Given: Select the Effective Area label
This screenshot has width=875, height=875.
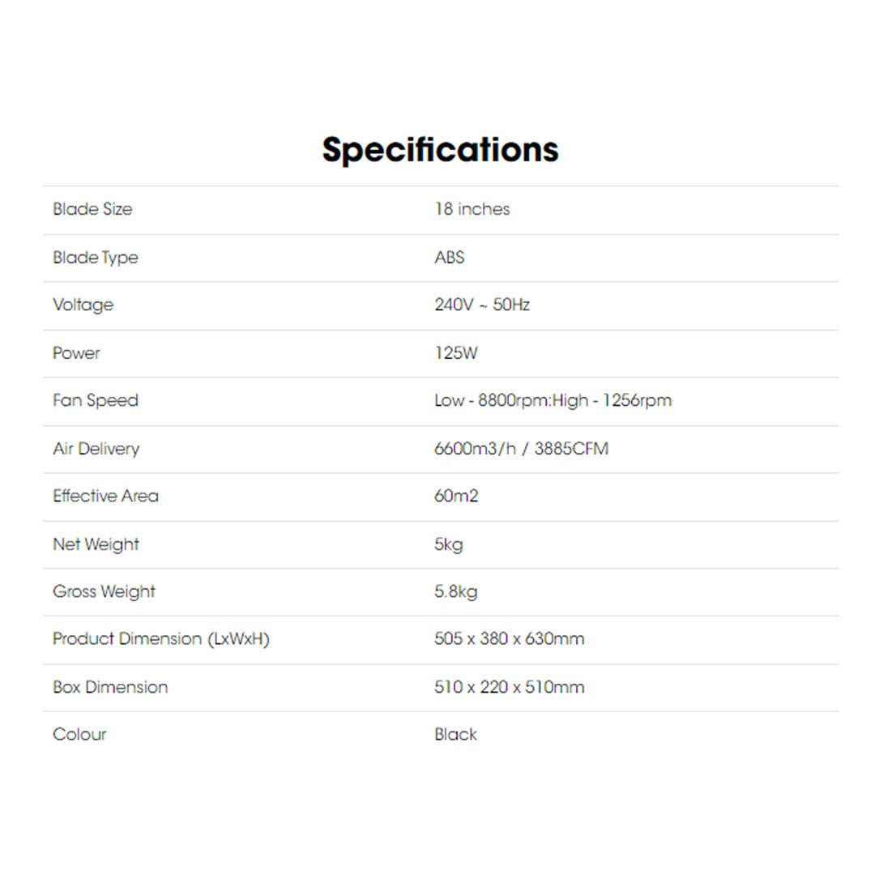Looking at the screenshot, I should (x=105, y=496).
